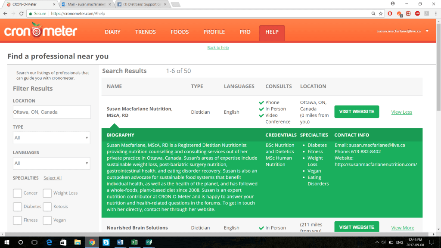
Task: Tick the Vegan specialty checkbox
Action: 47,220
